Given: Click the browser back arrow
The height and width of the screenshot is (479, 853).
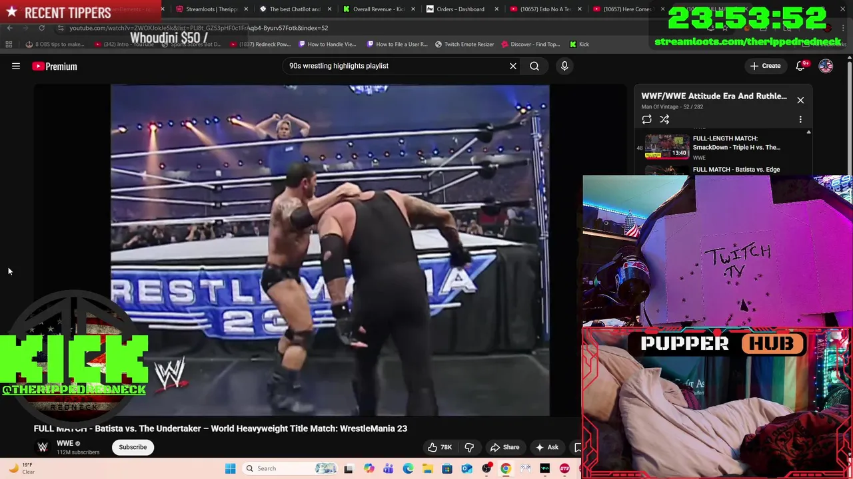Looking at the screenshot, I should [x=9, y=28].
